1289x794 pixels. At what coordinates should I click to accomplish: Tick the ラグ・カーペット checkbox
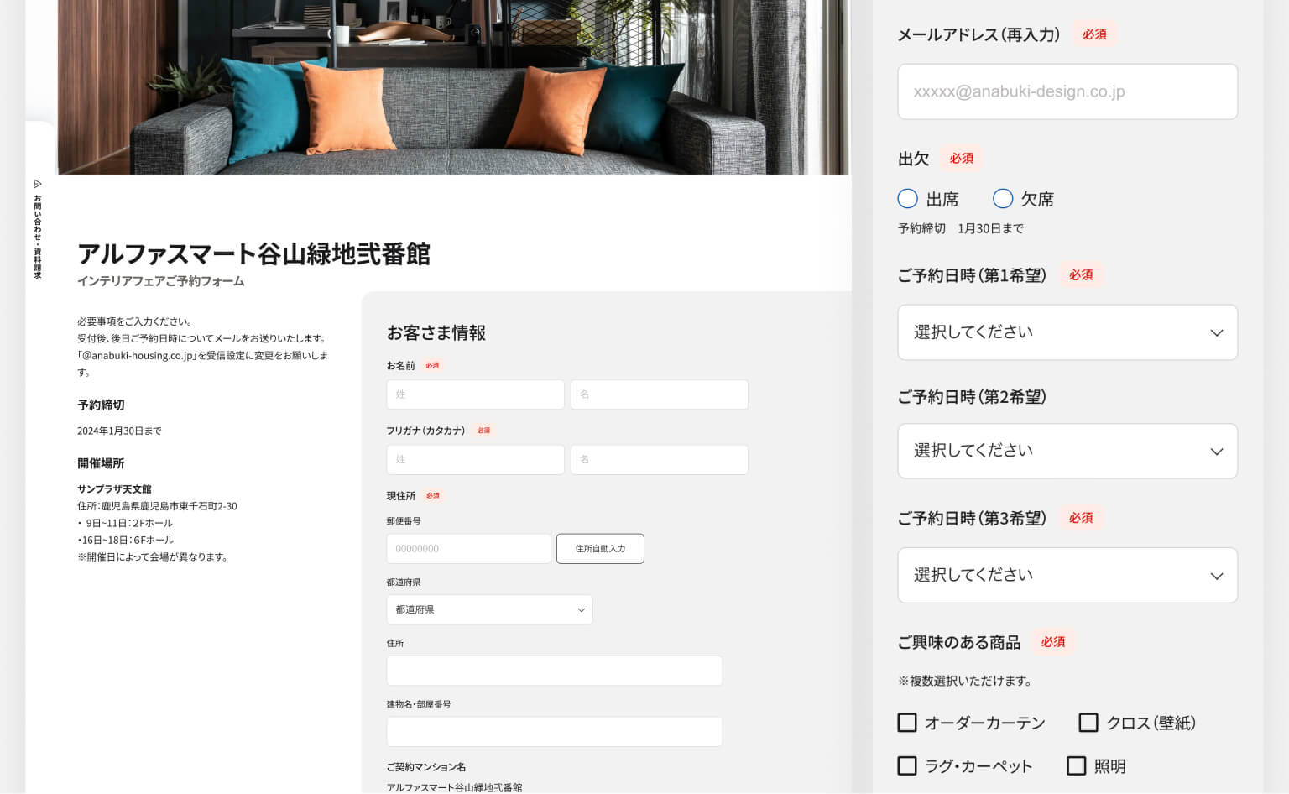(907, 765)
